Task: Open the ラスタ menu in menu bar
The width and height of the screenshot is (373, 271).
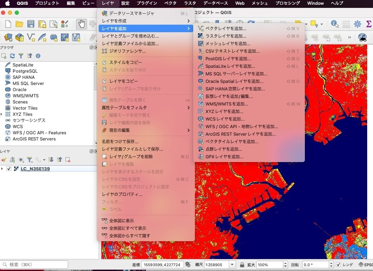Action: click(x=190, y=3)
